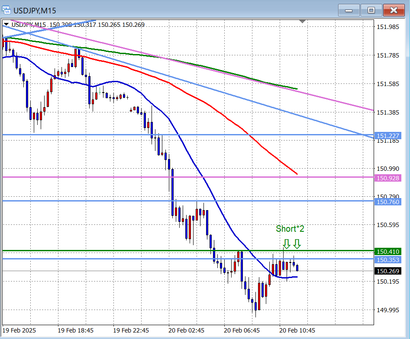The width and height of the screenshot is (410, 339).
Task: Click the "19 Feb 22:45" time label
Action: click(x=131, y=330)
